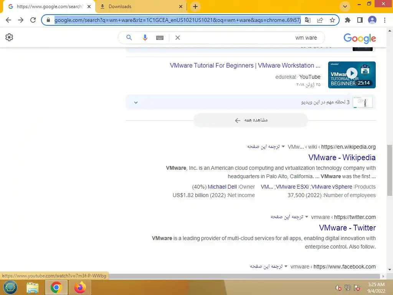Close the Downloads tab
393x295 pixels.
tap(181, 7)
